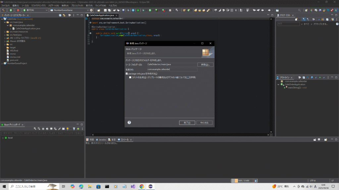Click the green plus icon in Boot Dashboard
Screen dimensions: 339x190
pyautogui.click(x=78, y=128)
